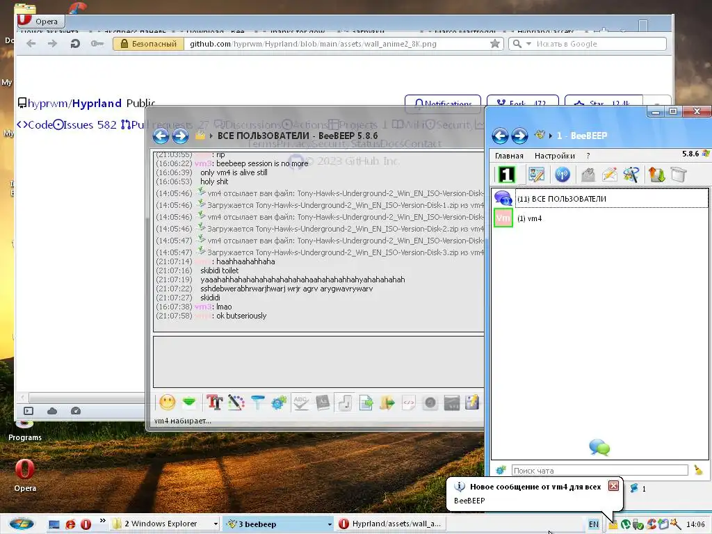Click the vm4 pink avatar
This screenshot has height=534, width=712.
[503, 218]
